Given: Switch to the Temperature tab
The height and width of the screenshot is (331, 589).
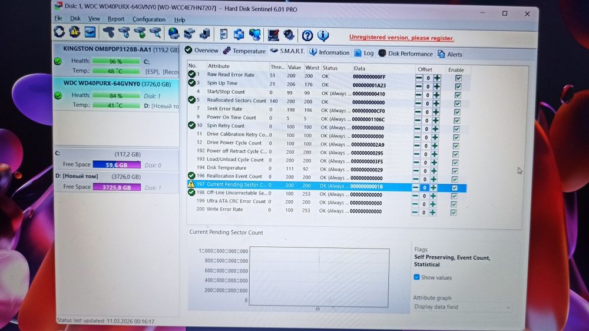Looking at the screenshot, I should click(244, 51).
